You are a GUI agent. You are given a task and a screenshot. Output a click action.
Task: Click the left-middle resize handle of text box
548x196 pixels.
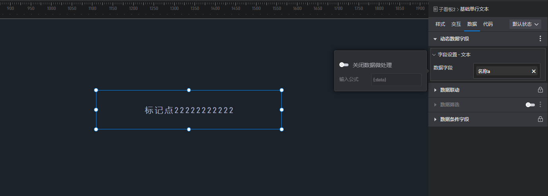click(x=96, y=110)
